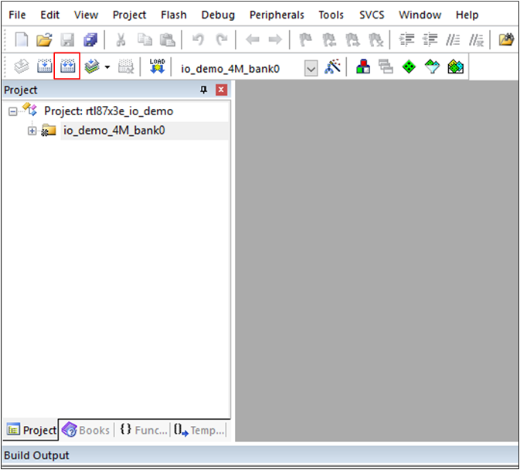Open the Edit menu
Image resolution: width=520 pixels, height=470 pixels.
click(49, 15)
